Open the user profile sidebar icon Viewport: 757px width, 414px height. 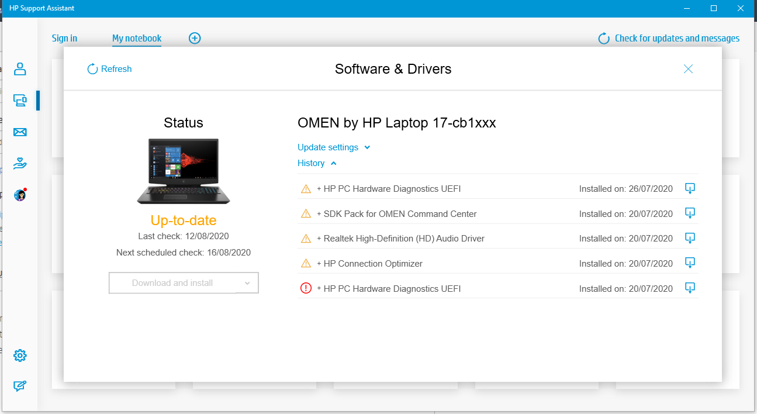(20, 69)
